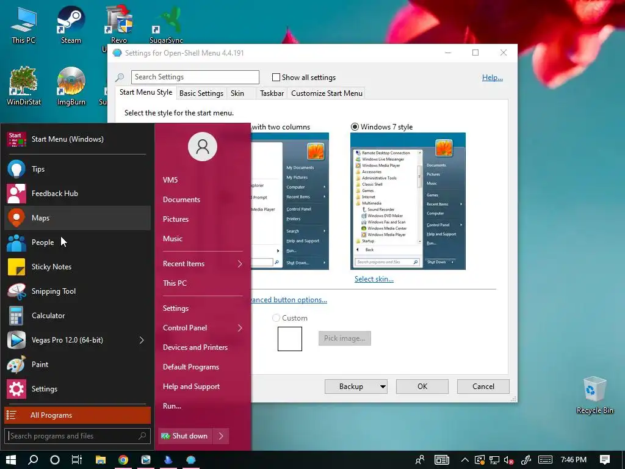Select the ImgBurn desktop icon

[x=71, y=86]
